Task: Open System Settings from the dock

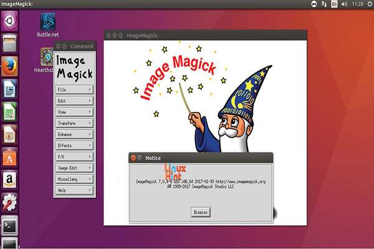Action: 9,202
